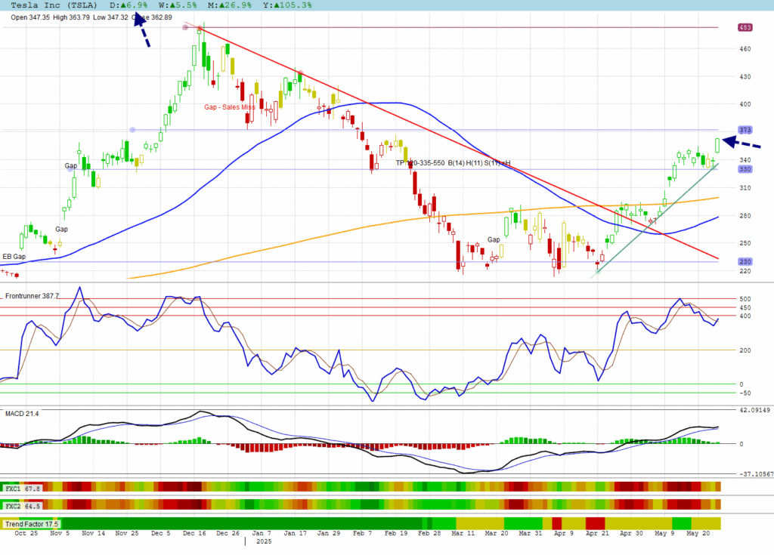Click the Nov 5 date label

point(60,533)
